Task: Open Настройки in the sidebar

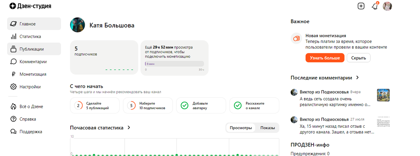Action: click(x=34, y=87)
